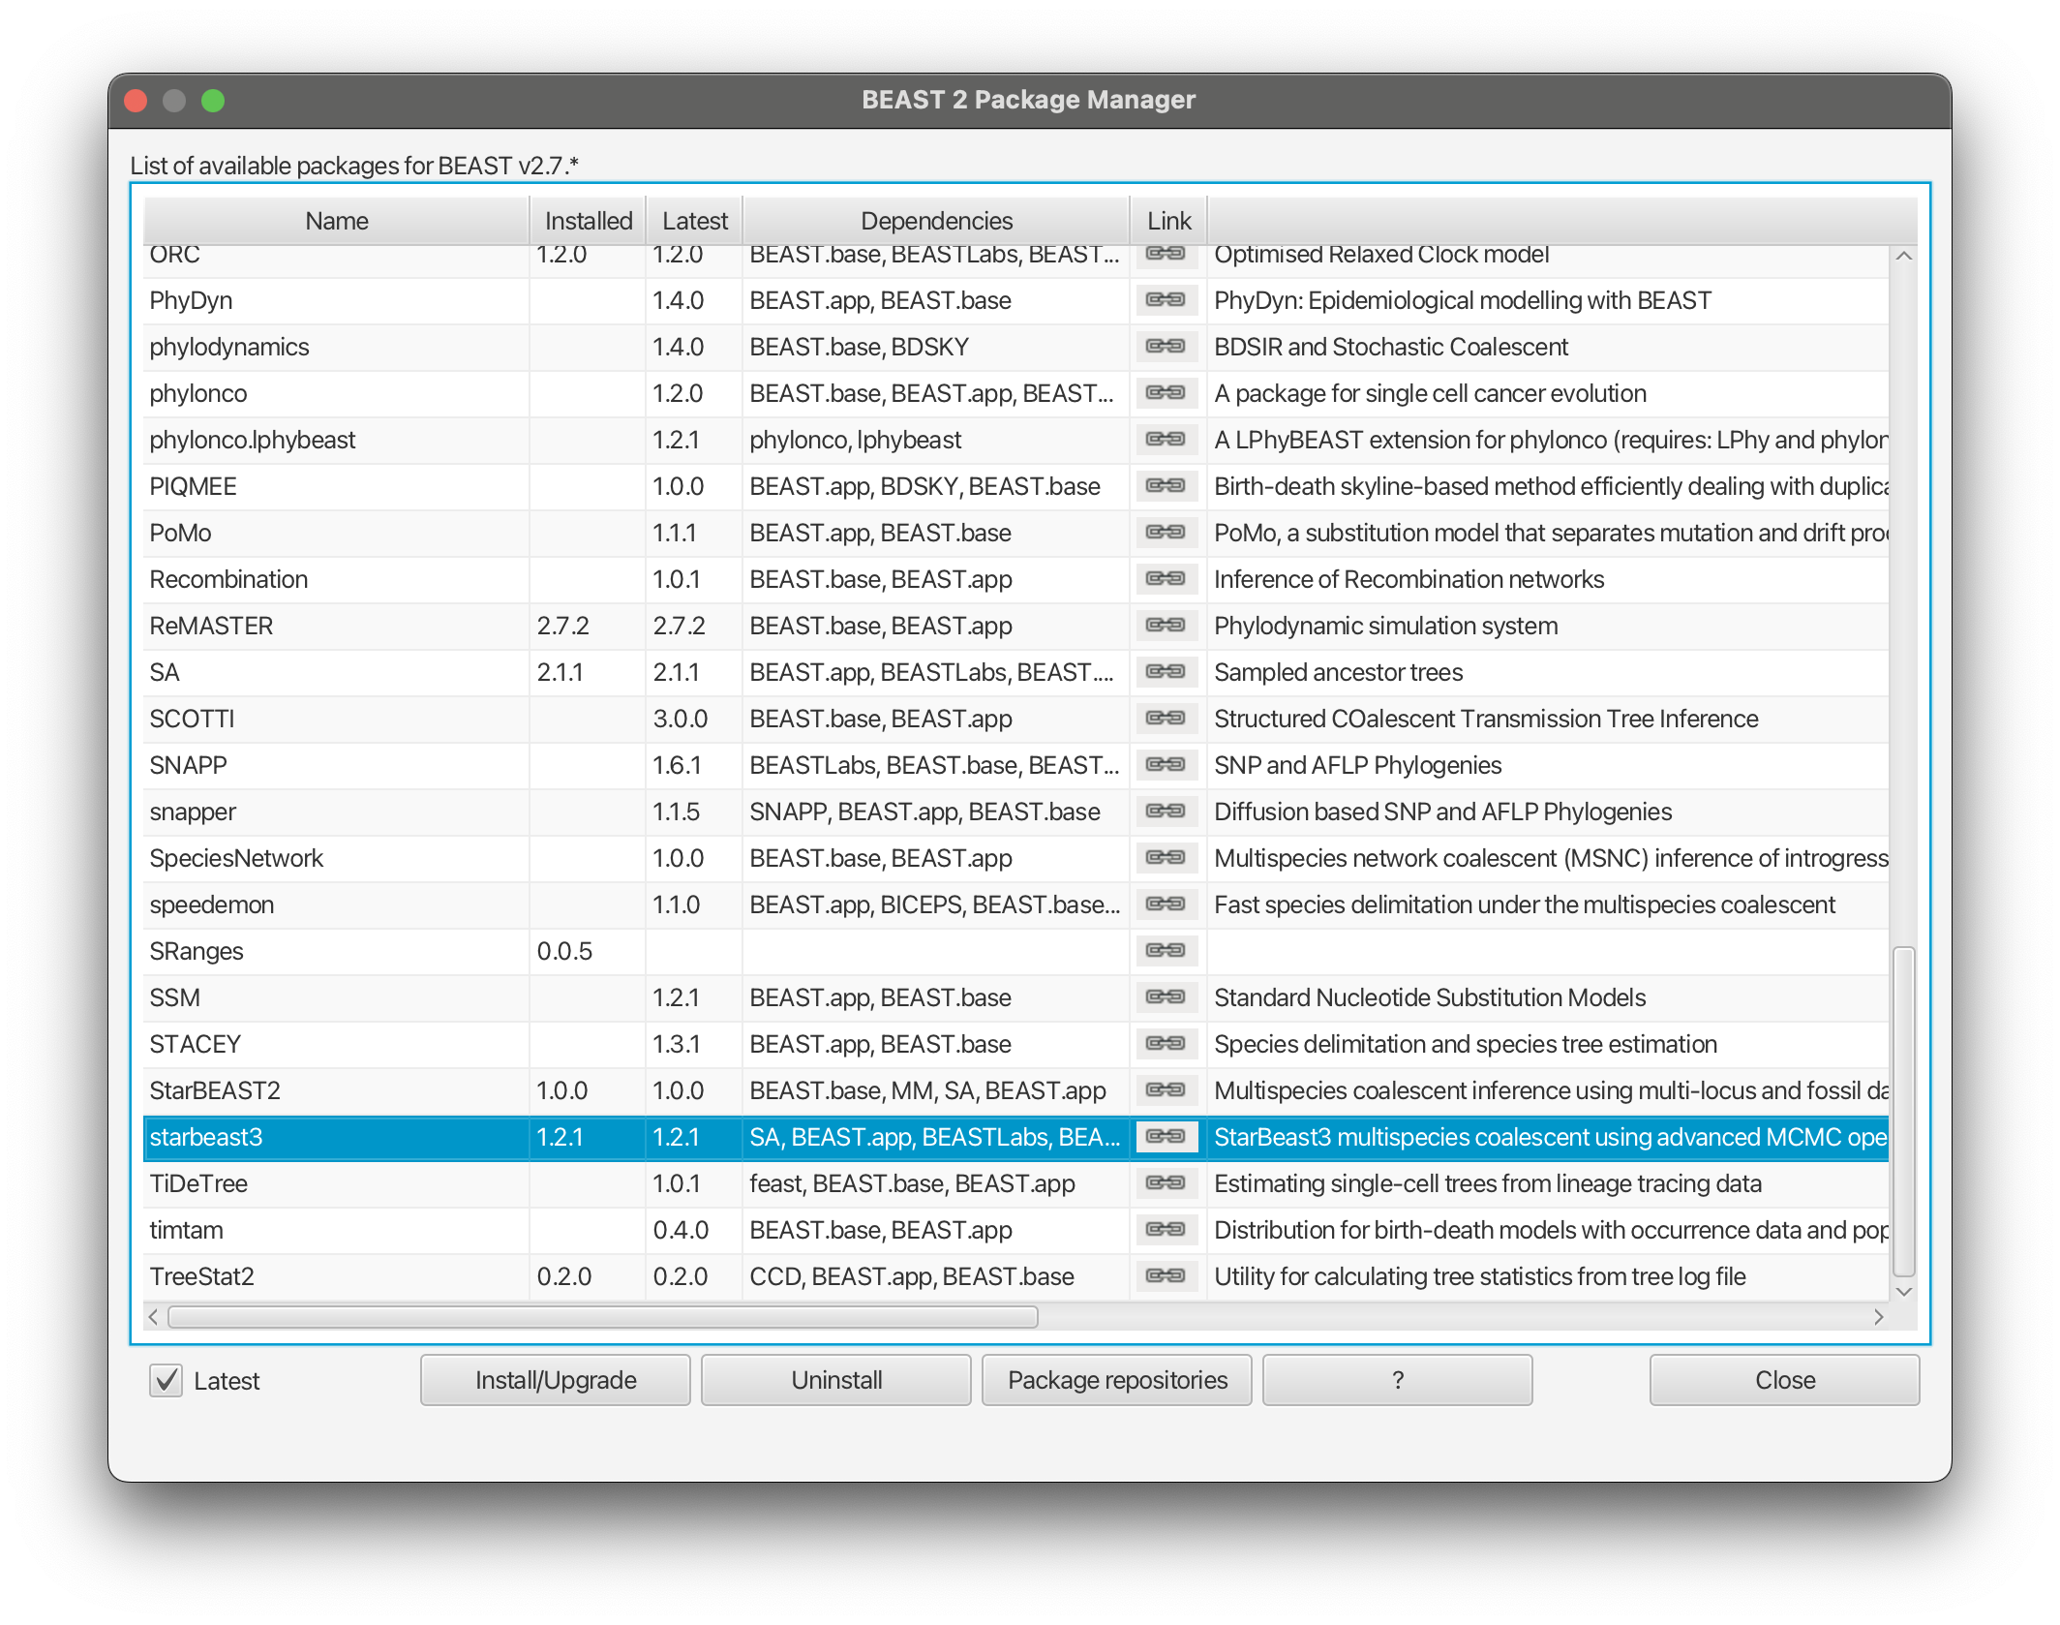Select the SpeciesNetwork package row
2060x1625 pixels.
click(x=237, y=858)
